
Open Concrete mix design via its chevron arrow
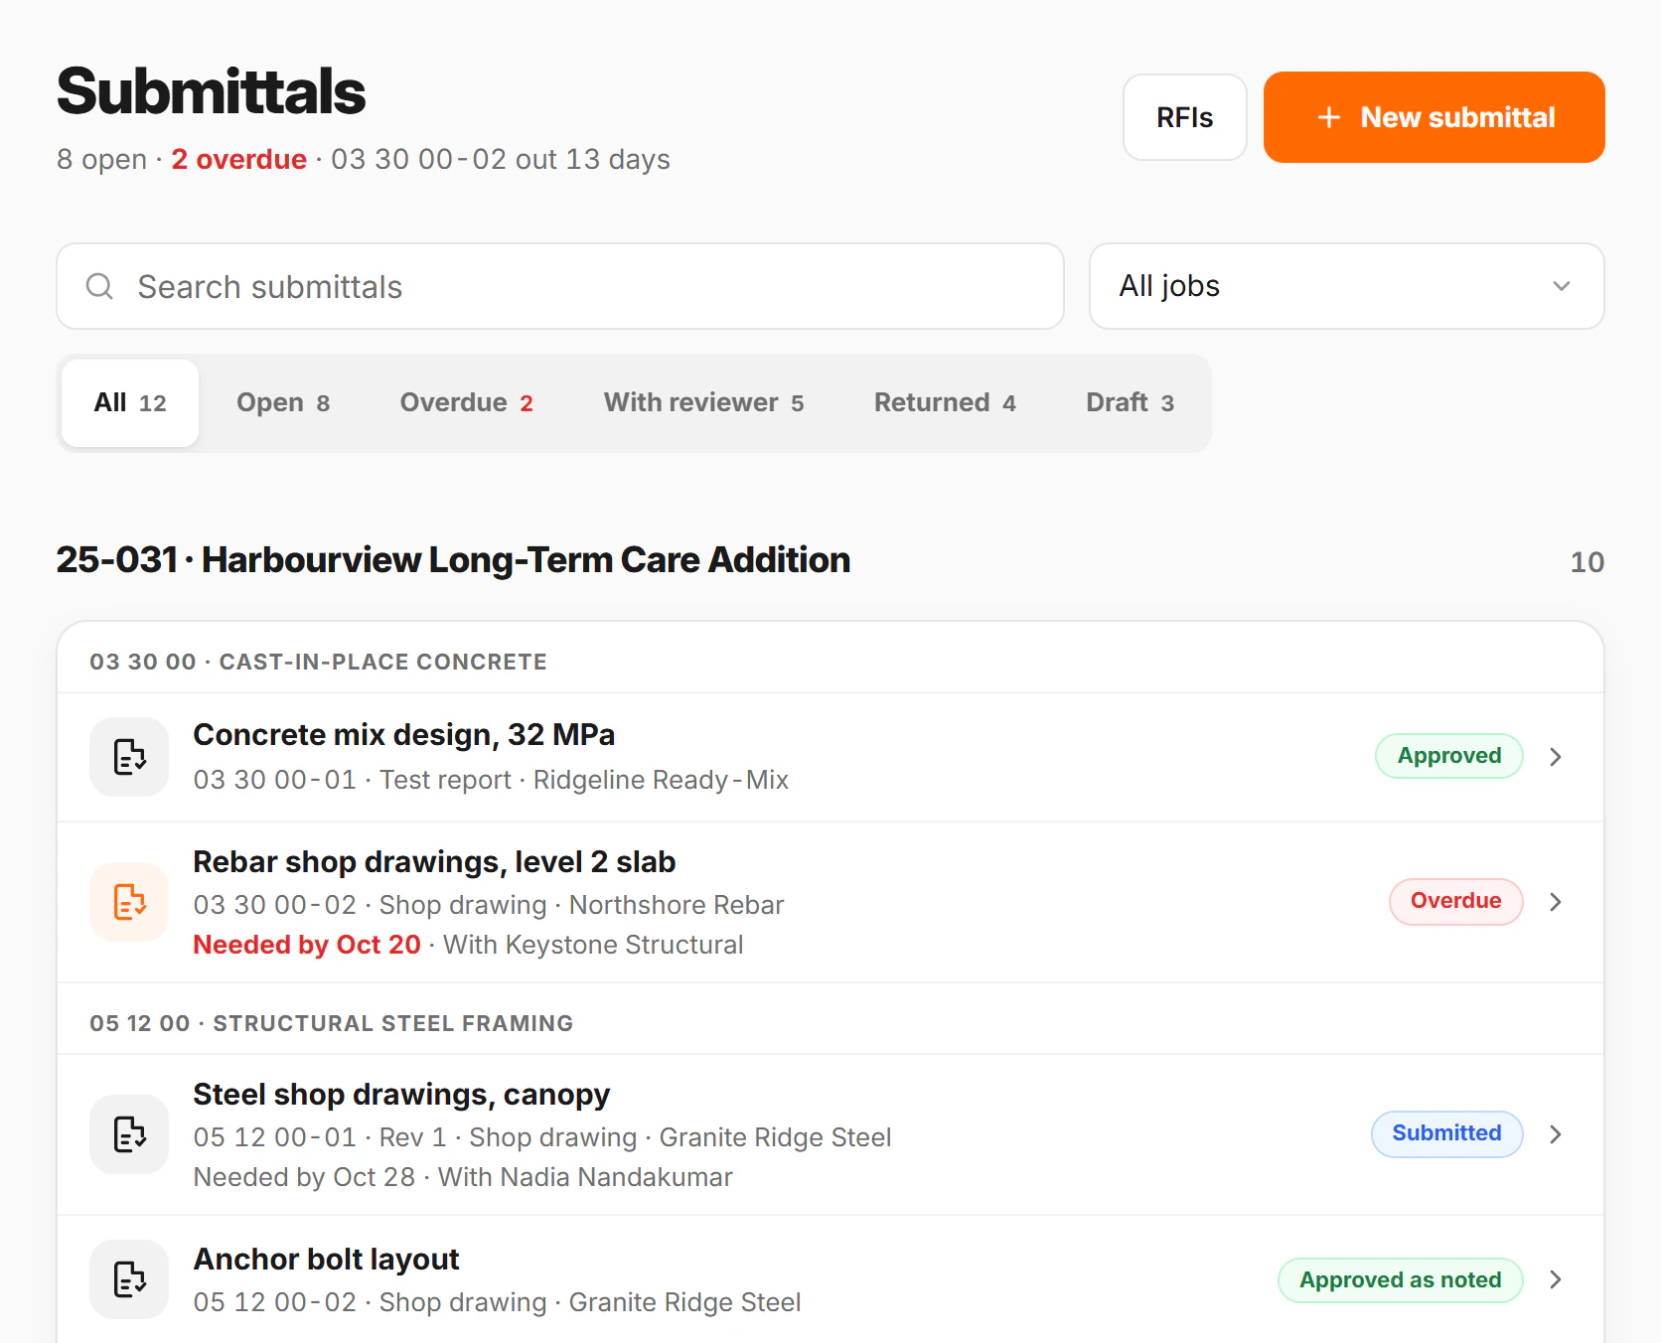tap(1556, 757)
